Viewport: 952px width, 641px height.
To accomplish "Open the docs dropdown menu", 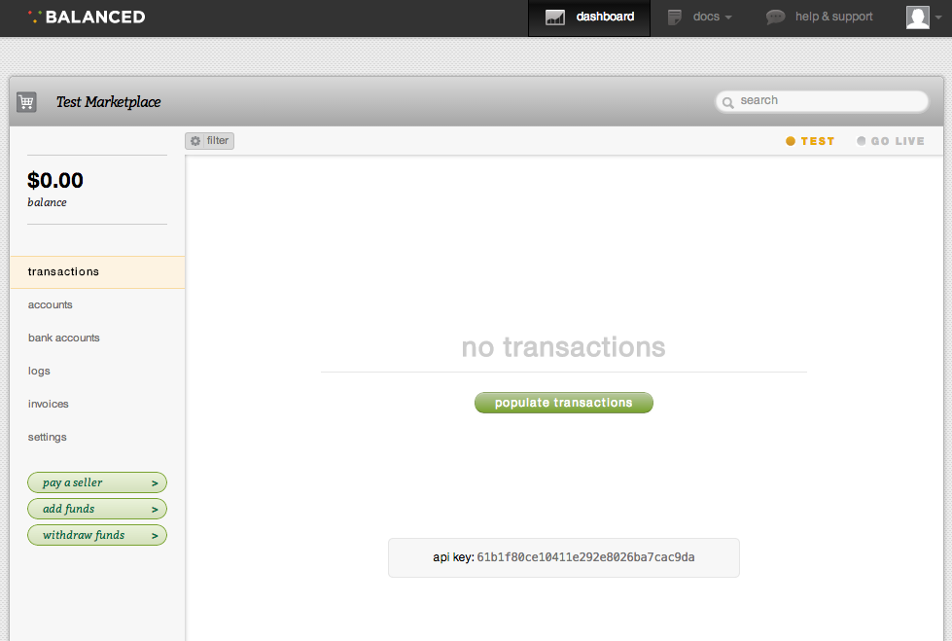I will 700,17.
